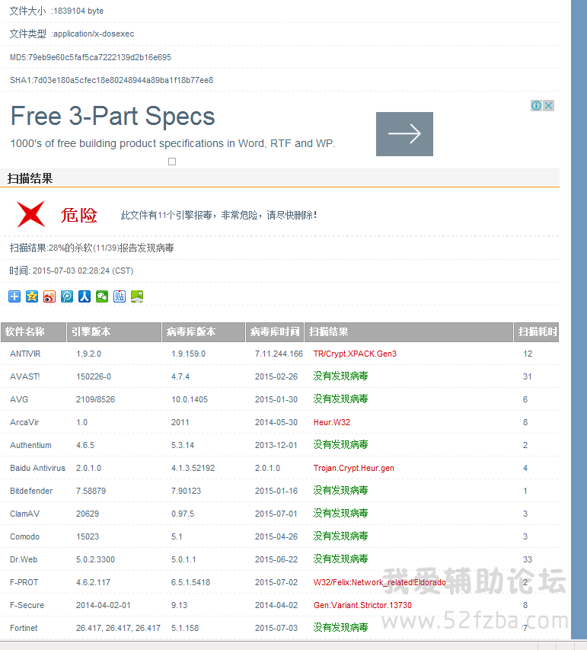Click Baidu Antivirus database version 4.1.3.52192

coord(193,468)
